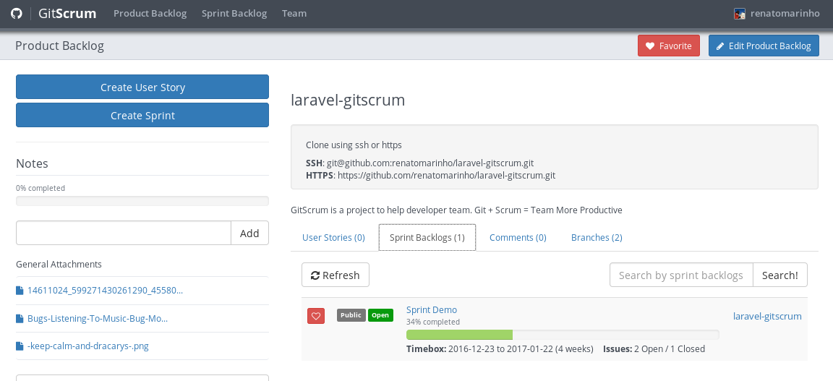Open Bugs-Listening-To-Music attachment

click(x=98, y=319)
